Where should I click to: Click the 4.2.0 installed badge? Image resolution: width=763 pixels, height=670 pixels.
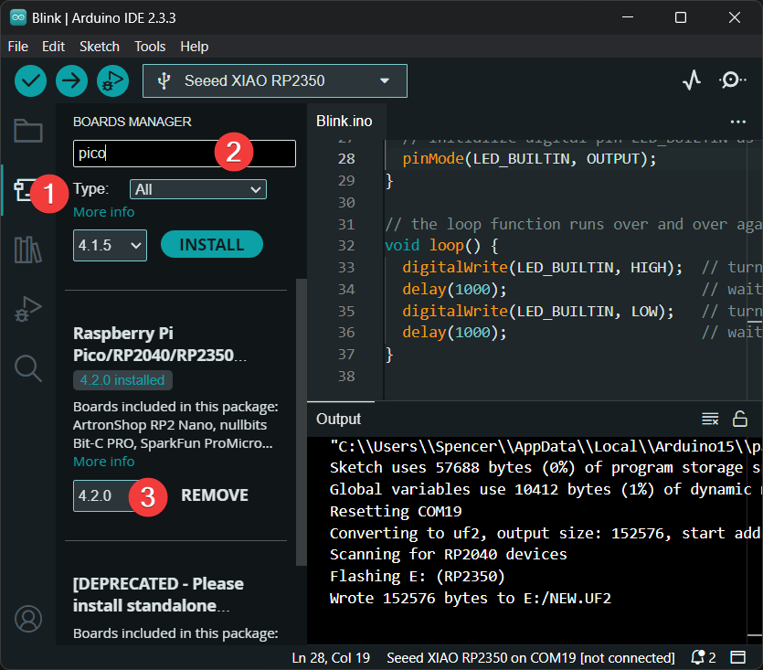(122, 380)
